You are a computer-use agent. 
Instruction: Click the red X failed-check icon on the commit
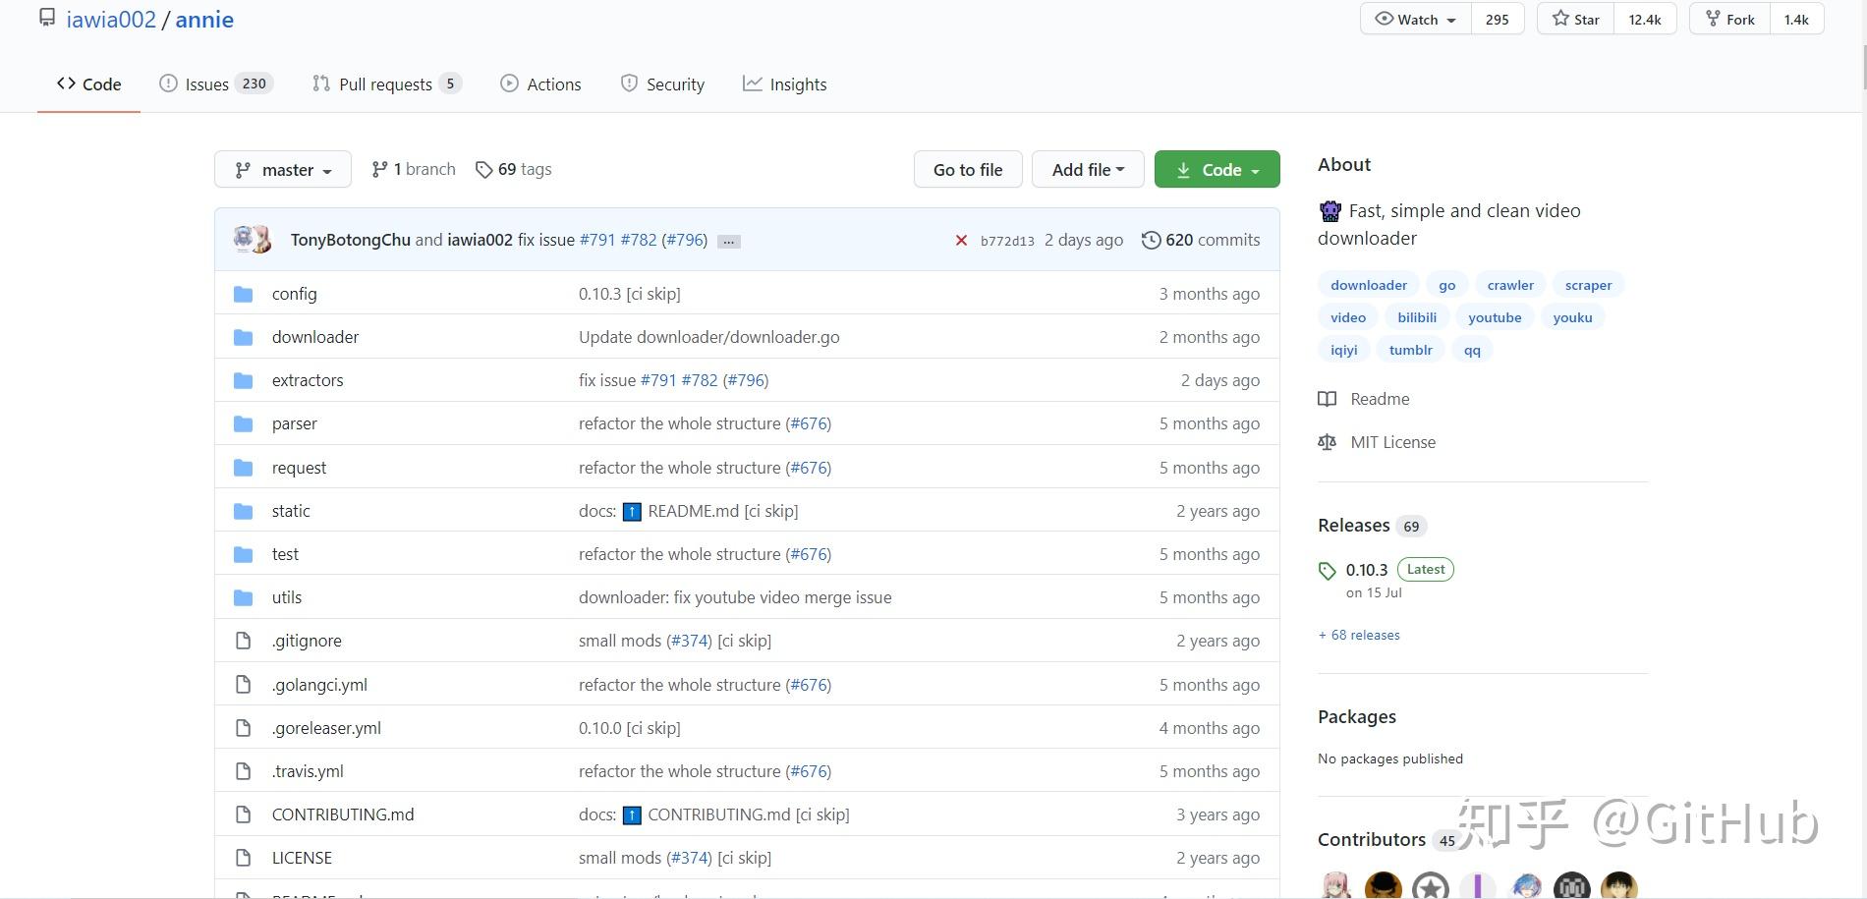point(960,239)
